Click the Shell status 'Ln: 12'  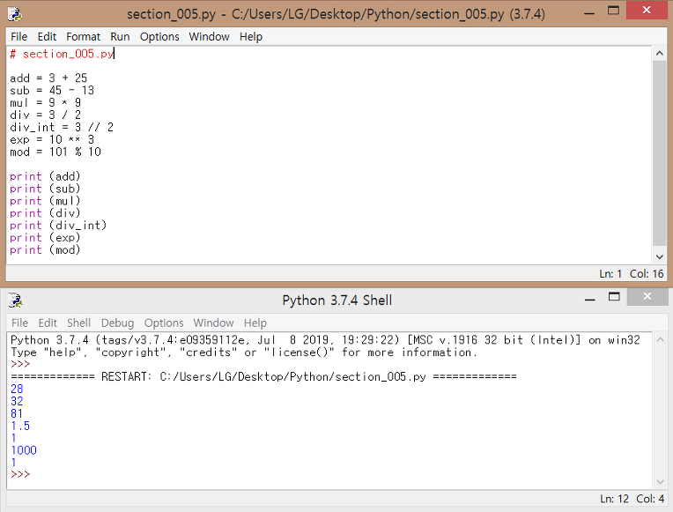[x=614, y=499]
